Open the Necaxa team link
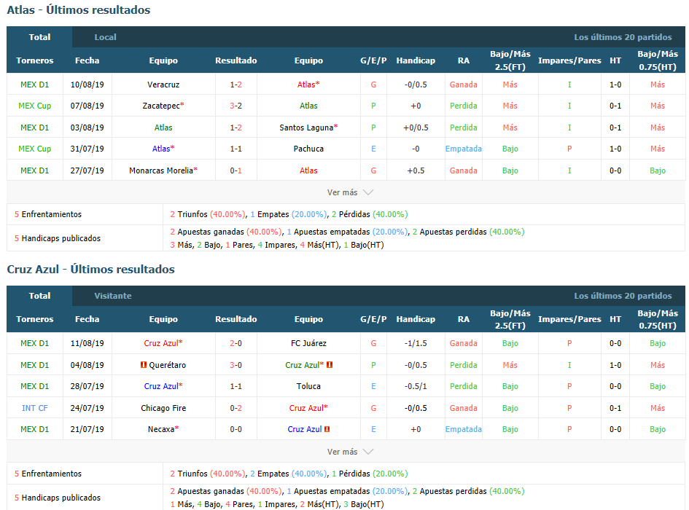The image size is (689, 510). (161, 429)
